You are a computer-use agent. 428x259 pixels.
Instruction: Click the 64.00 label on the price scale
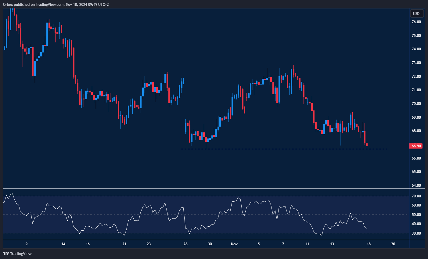click(416, 185)
